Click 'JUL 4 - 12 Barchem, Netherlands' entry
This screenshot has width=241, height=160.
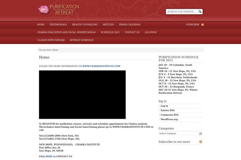(178, 77)
